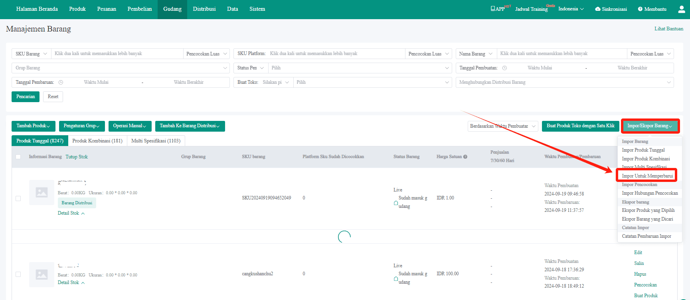Click clock icon in Tanggal Pembuatan field
Image resolution: width=690 pixels, height=300 pixels.
tap(504, 68)
